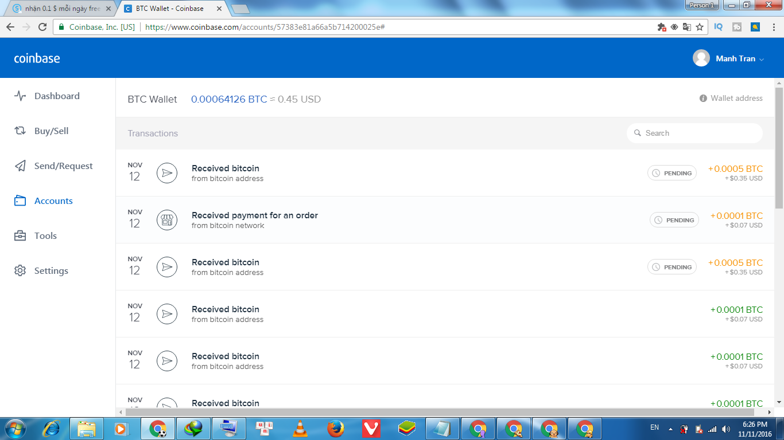Click the Accounts wallet icon

coord(20,201)
